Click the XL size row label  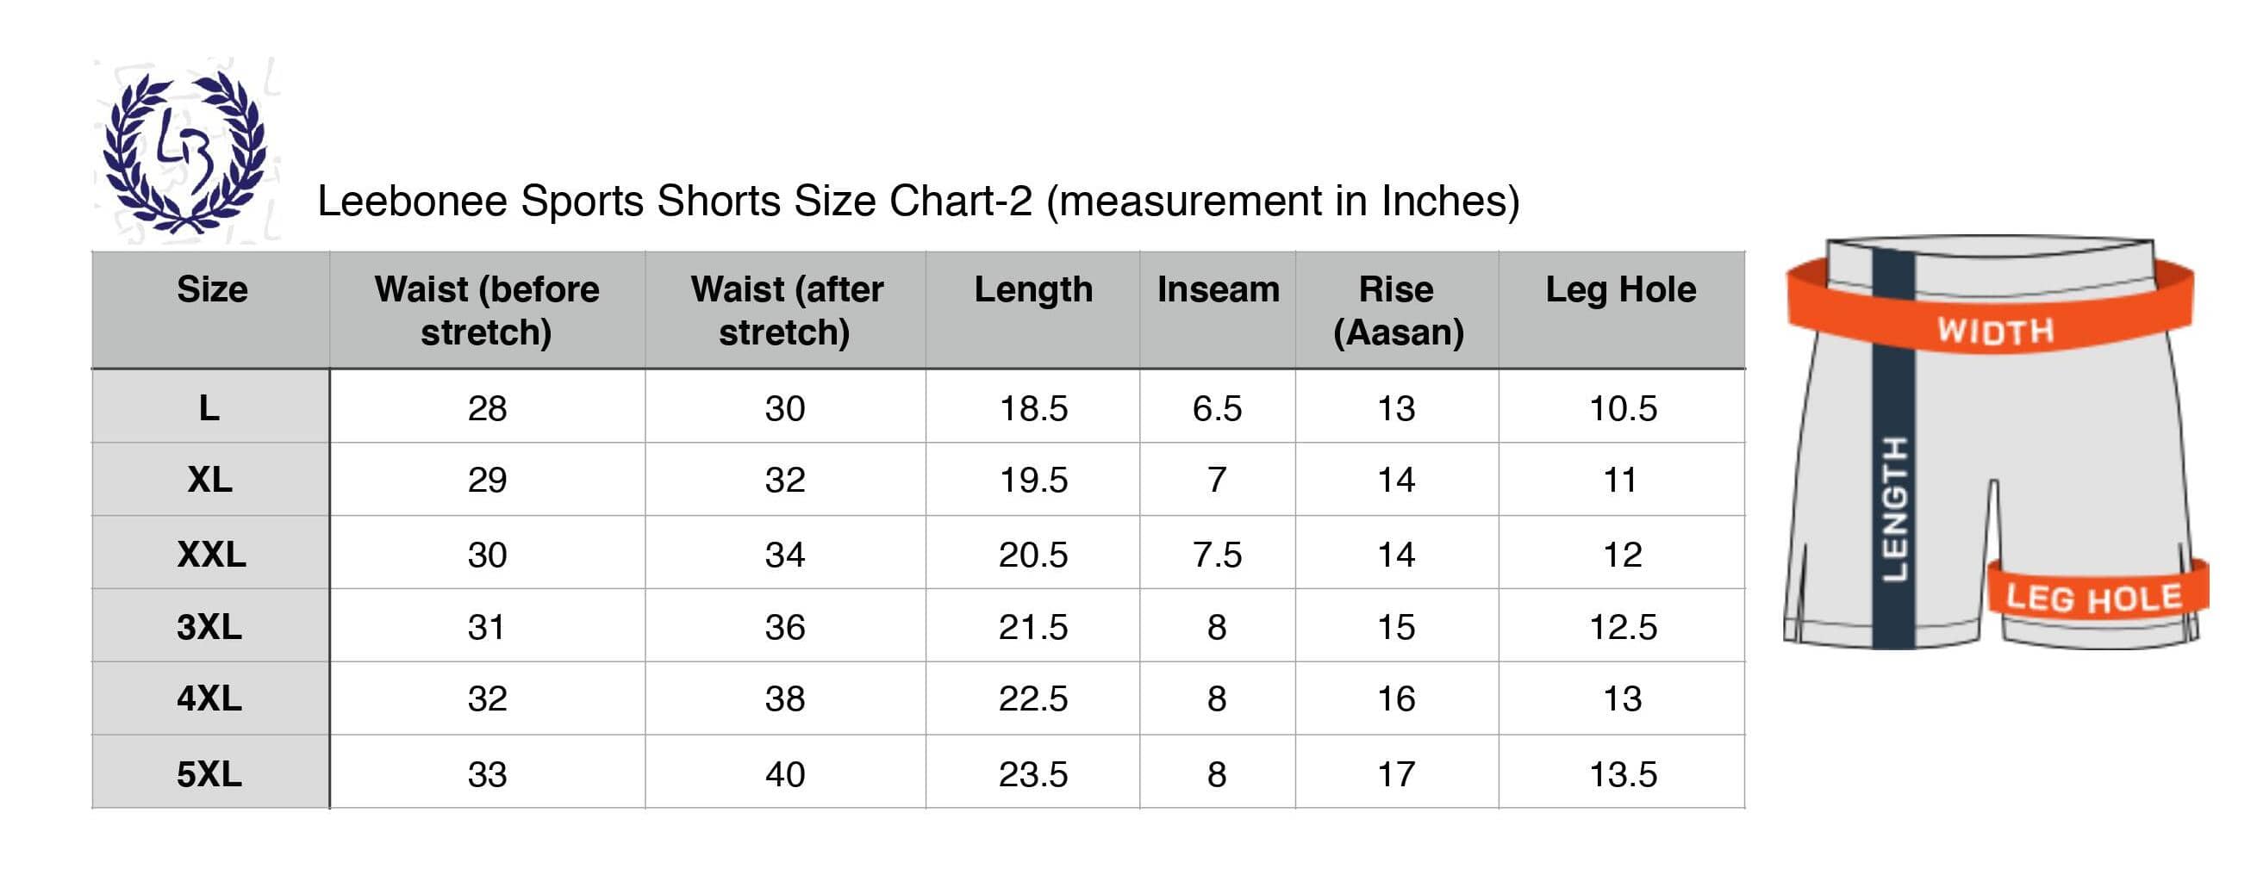[209, 480]
